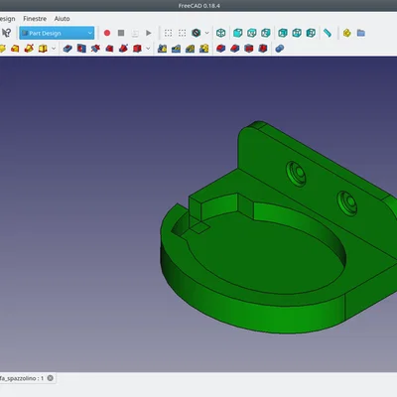
Task: Start macro recording with the red circle
Action: tap(107, 33)
